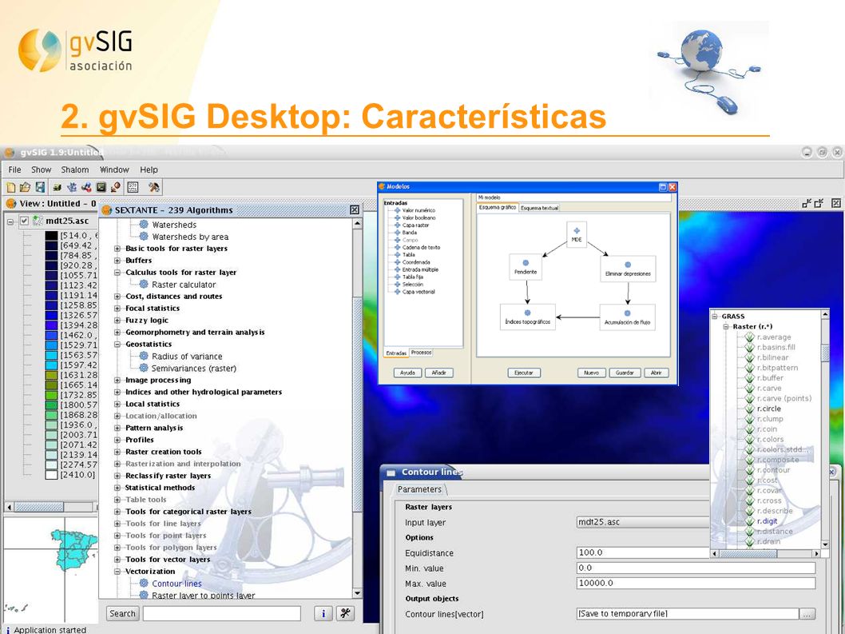The height and width of the screenshot is (634, 845).
Task: Click the Watersheds by area algorithm icon
Action: (x=144, y=237)
